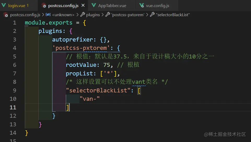Click the Vue icon on login.vue tab

pos(4,5)
